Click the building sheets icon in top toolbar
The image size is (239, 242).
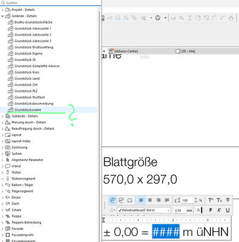click(126, 18)
